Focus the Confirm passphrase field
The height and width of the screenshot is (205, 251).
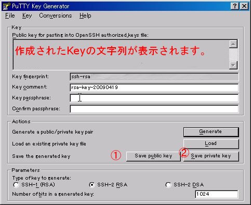tap(154, 109)
